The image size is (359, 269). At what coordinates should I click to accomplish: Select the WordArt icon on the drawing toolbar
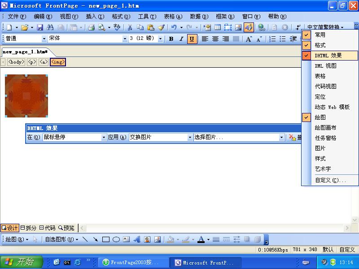tap(137, 239)
